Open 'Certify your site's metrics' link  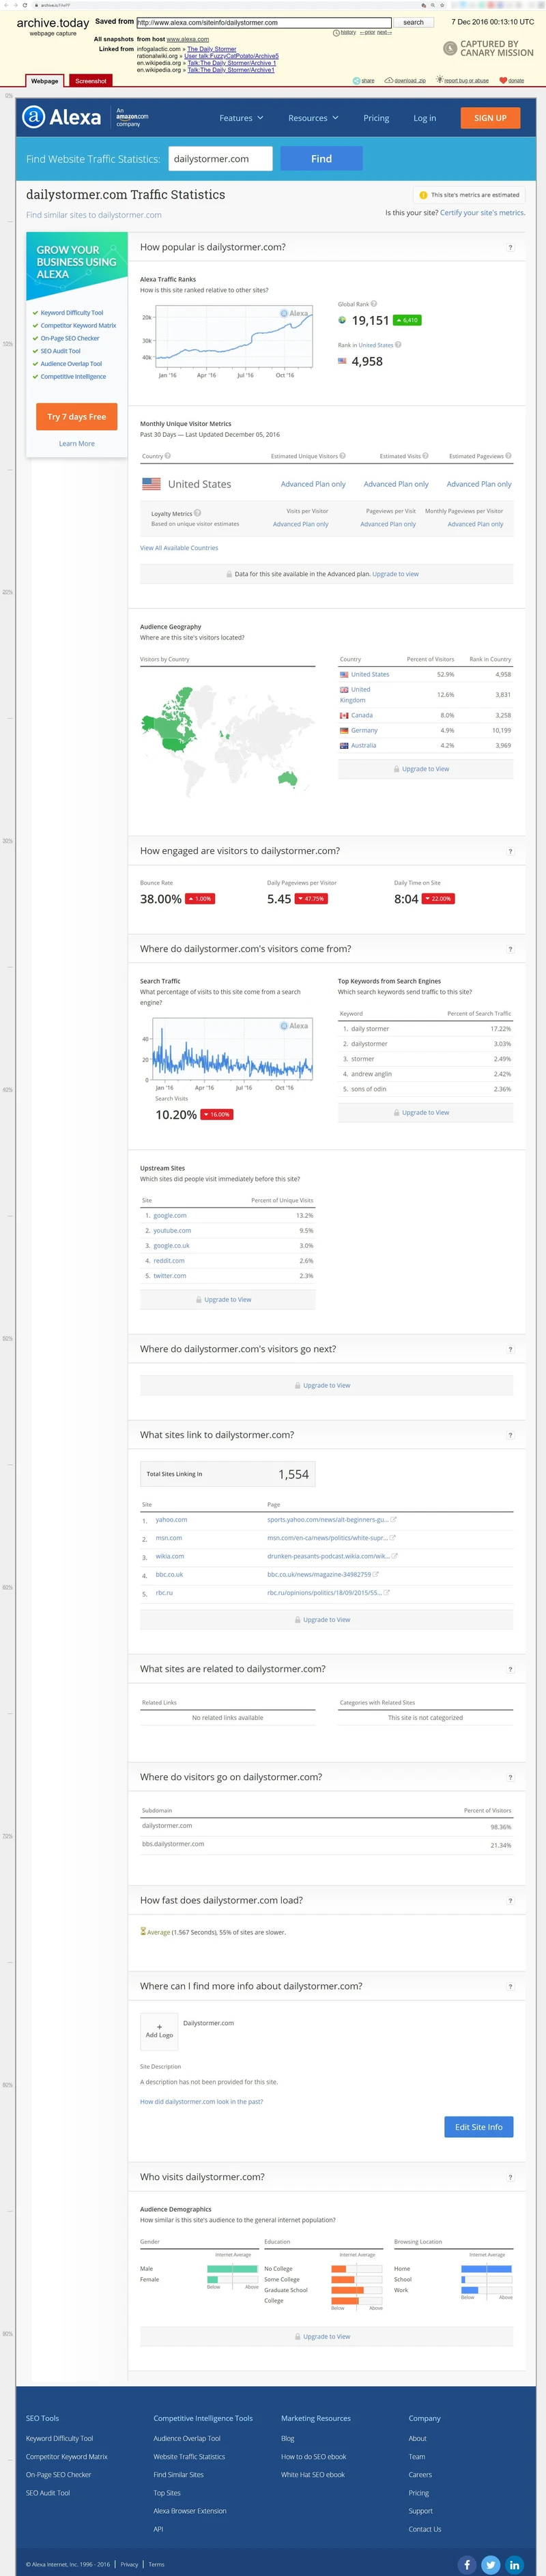pos(483,213)
